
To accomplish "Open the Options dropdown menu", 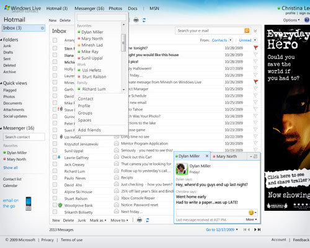I will tap(291, 20).
